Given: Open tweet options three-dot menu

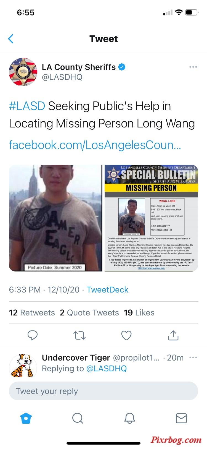Looking at the screenshot, I should (x=193, y=67).
